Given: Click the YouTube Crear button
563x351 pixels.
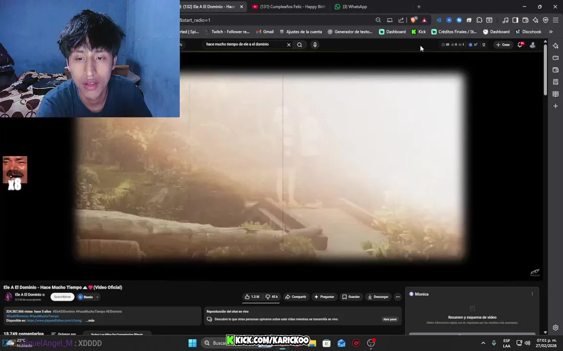Looking at the screenshot, I should click(x=503, y=44).
